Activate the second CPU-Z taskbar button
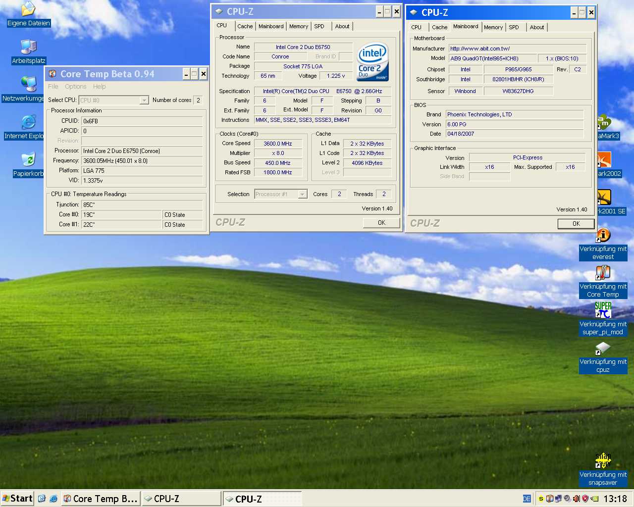 point(263,499)
